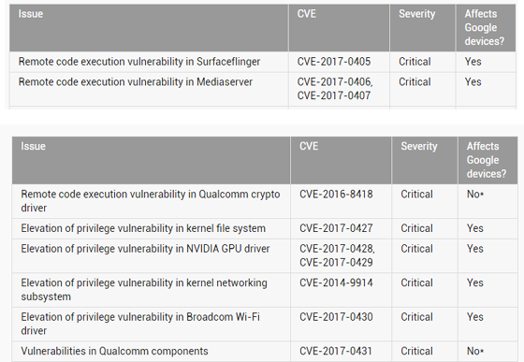
Task: Select the Surfaceflinger remote code execution row
Action: coord(262,62)
